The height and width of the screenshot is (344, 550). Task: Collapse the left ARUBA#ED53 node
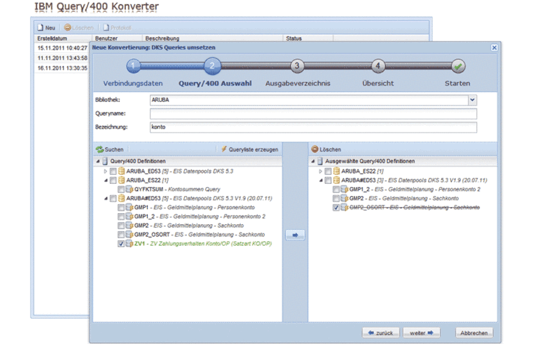106,199
